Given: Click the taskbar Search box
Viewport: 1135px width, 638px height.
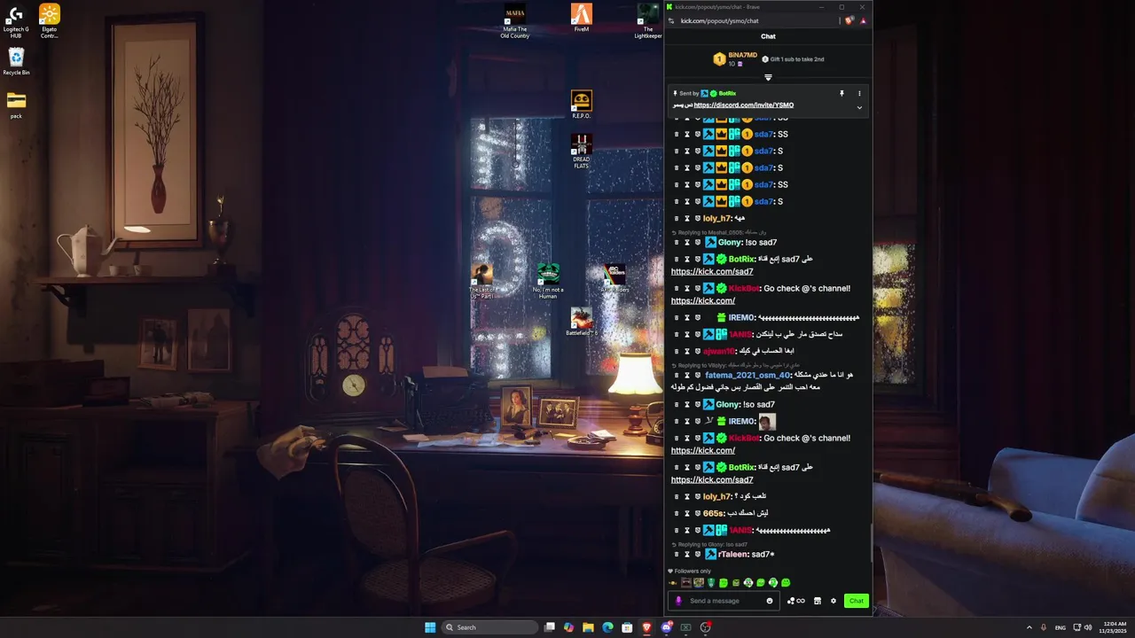Looking at the screenshot, I should point(490,627).
